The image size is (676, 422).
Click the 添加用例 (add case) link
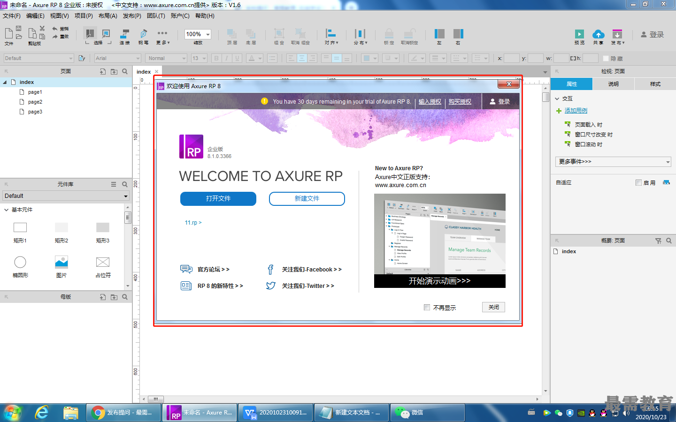click(x=576, y=111)
